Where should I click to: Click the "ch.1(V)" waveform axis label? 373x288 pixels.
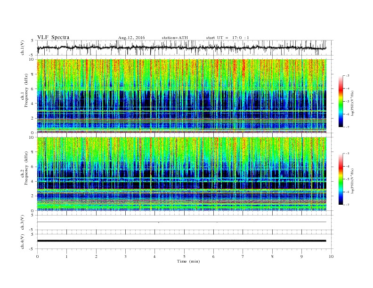click(x=22, y=48)
